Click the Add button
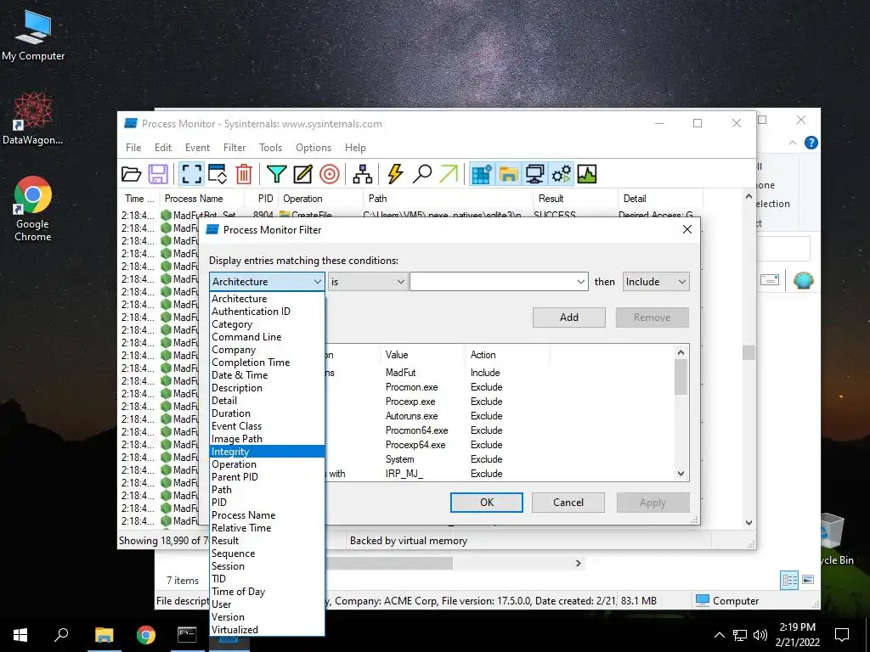Viewport: 870px width, 652px height. (568, 318)
